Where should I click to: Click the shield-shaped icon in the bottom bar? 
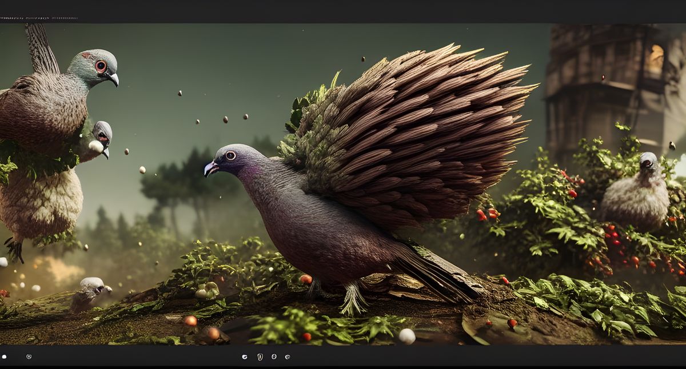(x=260, y=356)
